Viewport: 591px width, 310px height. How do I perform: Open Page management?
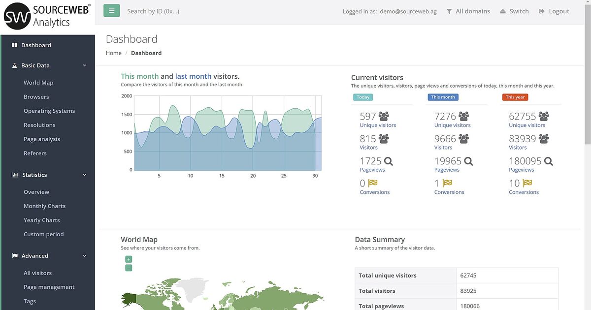coord(49,287)
